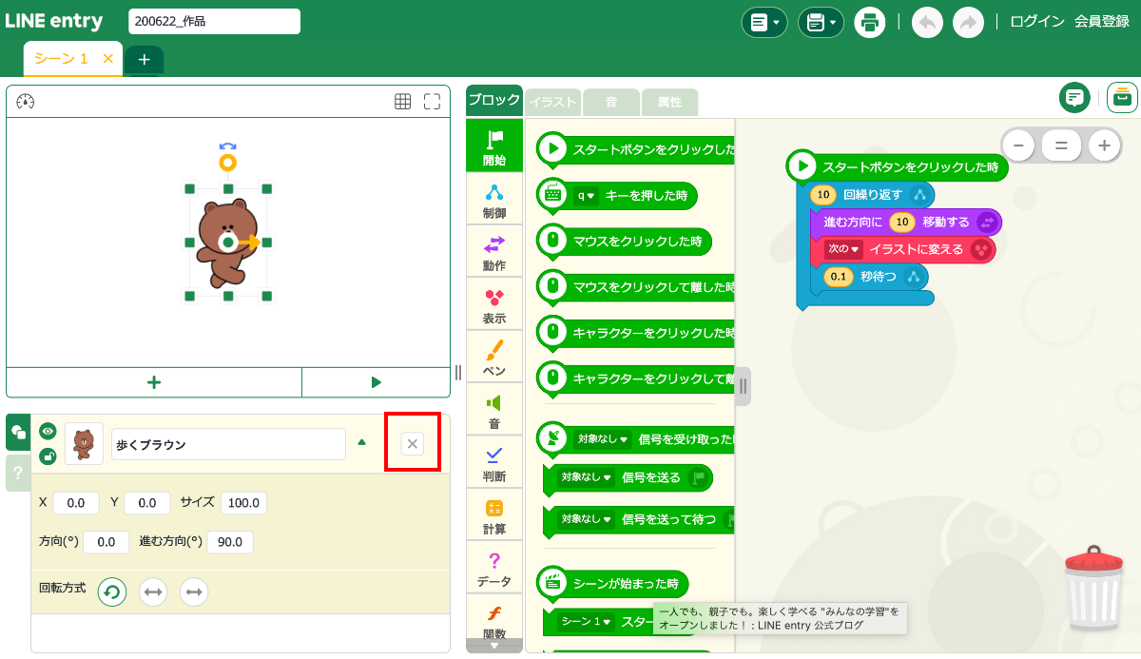This screenshot has width=1141, height=659.
Task: Select the 動作 block category
Action: click(x=494, y=251)
